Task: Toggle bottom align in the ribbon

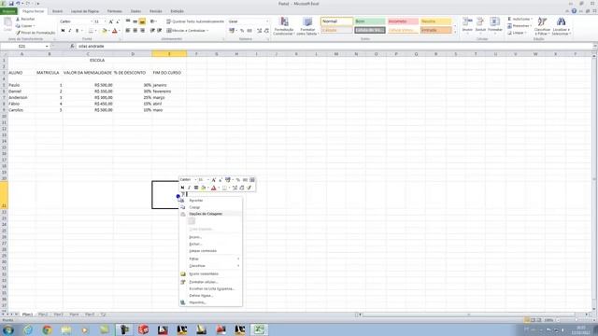Action: (x=142, y=21)
